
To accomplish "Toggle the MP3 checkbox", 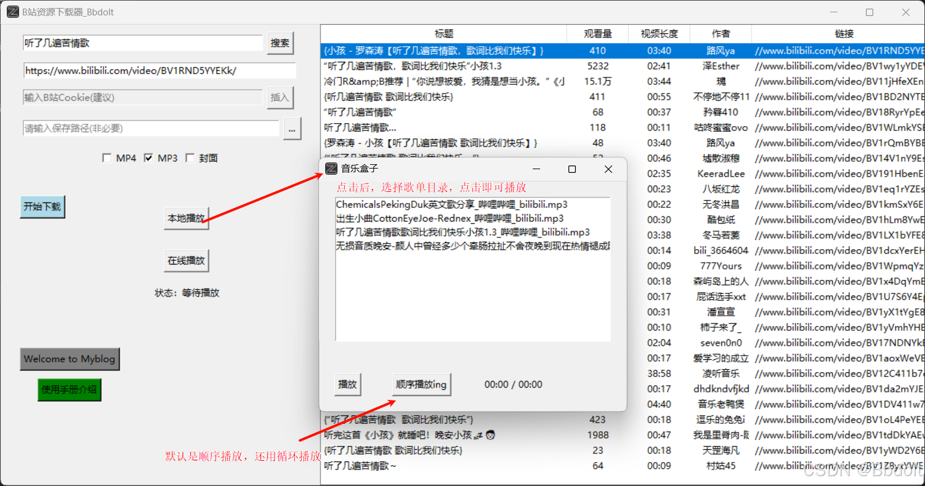I will [x=148, y=158].
